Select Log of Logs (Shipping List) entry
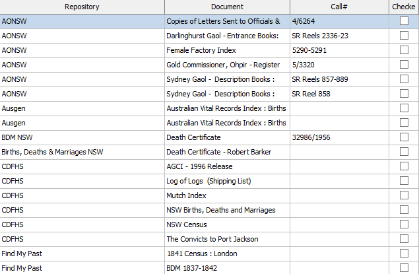This screenshot has height=274, width=419. click(x=209, y=181)
